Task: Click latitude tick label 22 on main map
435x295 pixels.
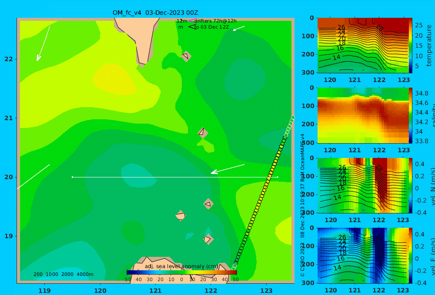Action: click(x=9, y=59)
